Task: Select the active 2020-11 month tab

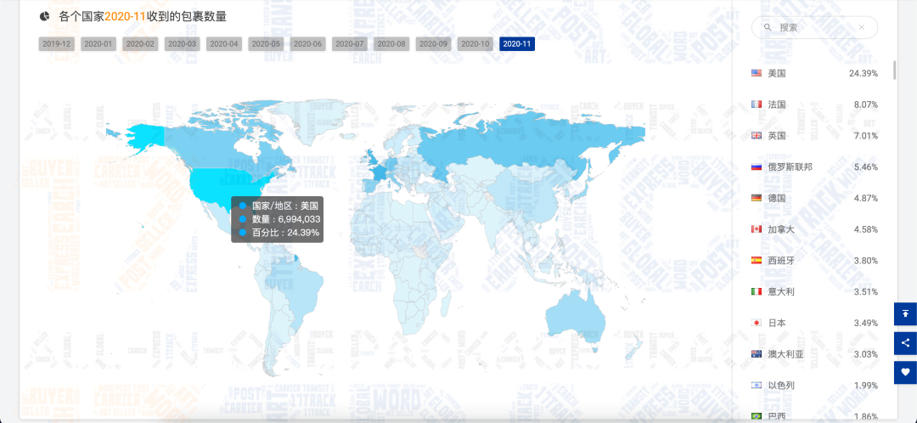Action: [517, 44]
